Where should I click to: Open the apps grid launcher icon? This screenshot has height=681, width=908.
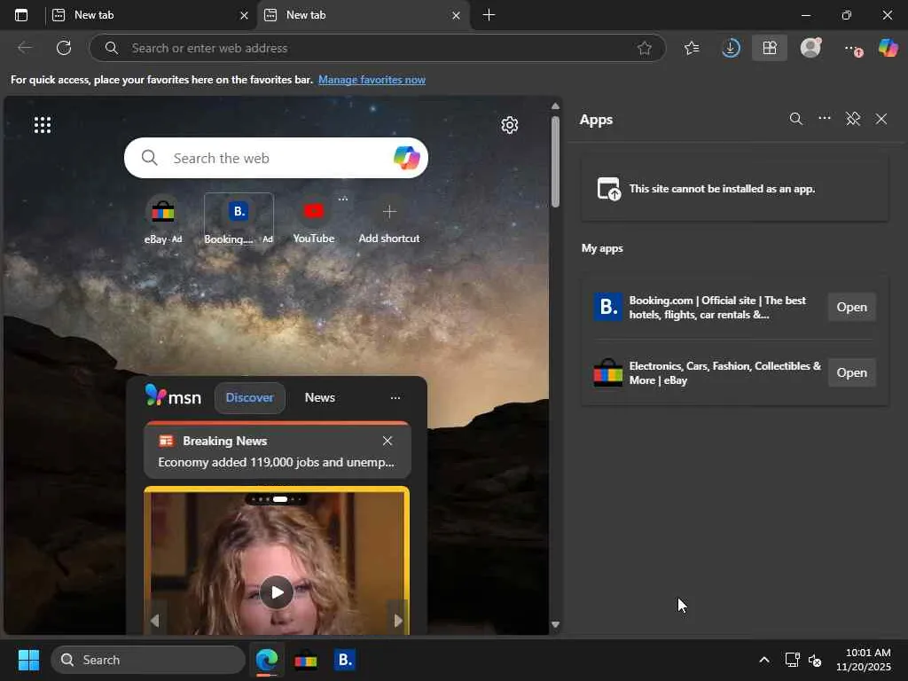[43, 125]
